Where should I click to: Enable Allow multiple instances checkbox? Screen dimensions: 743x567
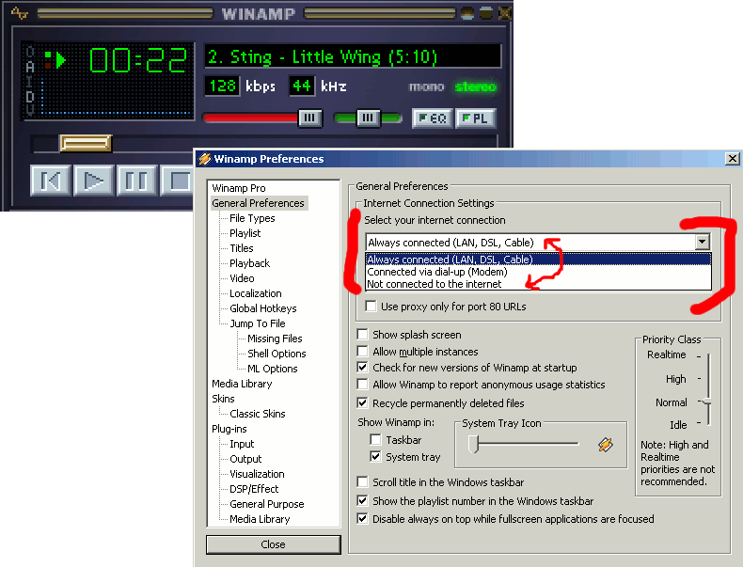[362, 352]
